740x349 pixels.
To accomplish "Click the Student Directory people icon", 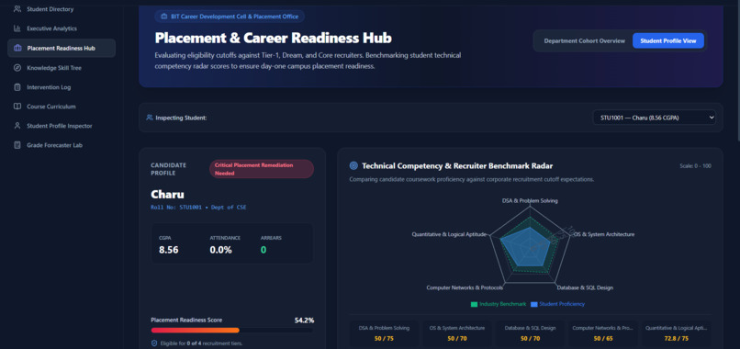I will 17,9.
